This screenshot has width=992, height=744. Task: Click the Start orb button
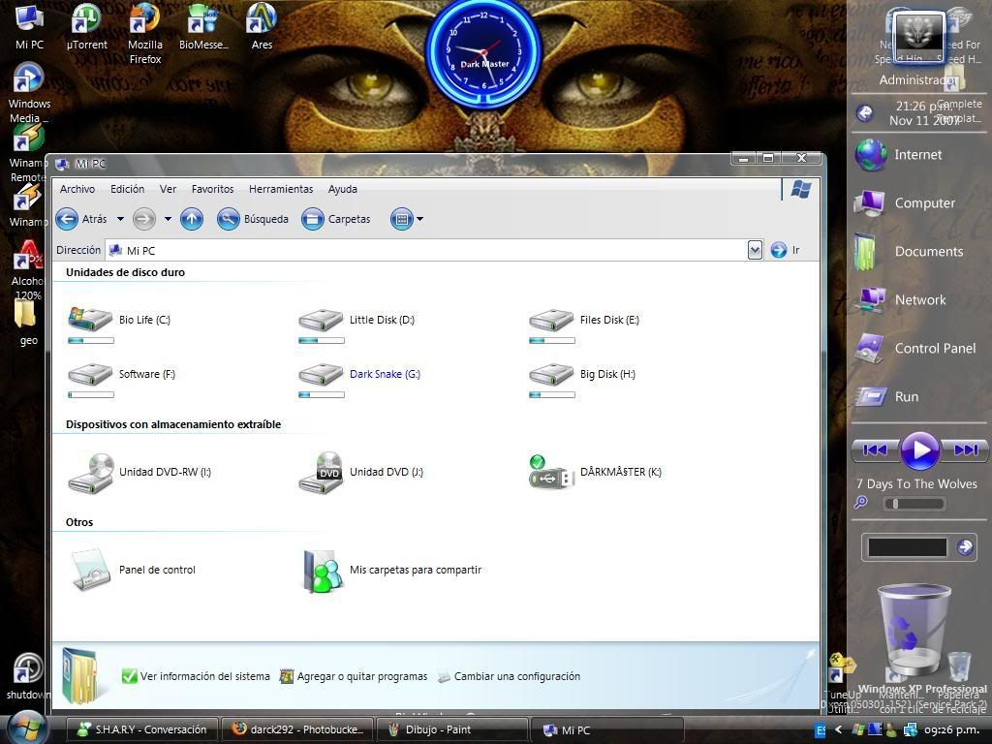click(26, 728)
